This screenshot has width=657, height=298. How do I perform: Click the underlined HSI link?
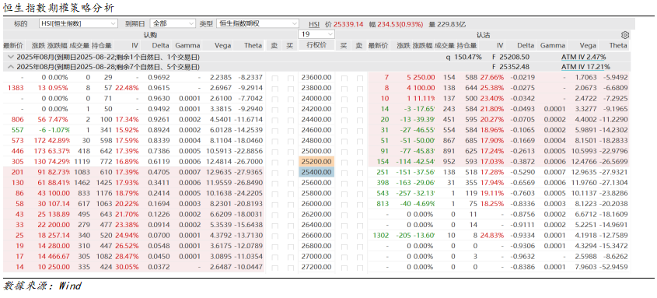[314, 24]
